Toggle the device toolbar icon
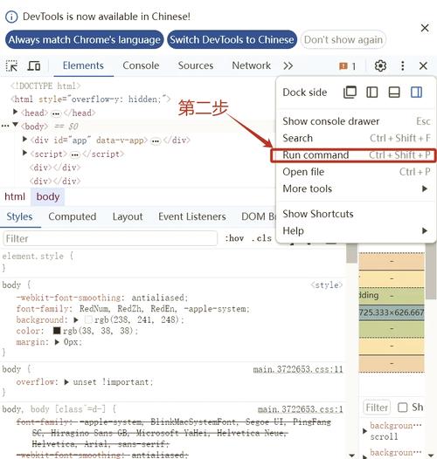The image size is (437, 459). coord(34,65)
